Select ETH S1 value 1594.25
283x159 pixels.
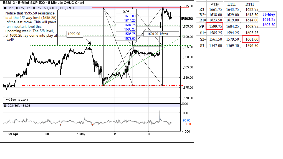pyautogui.click(x=233, y=33)
